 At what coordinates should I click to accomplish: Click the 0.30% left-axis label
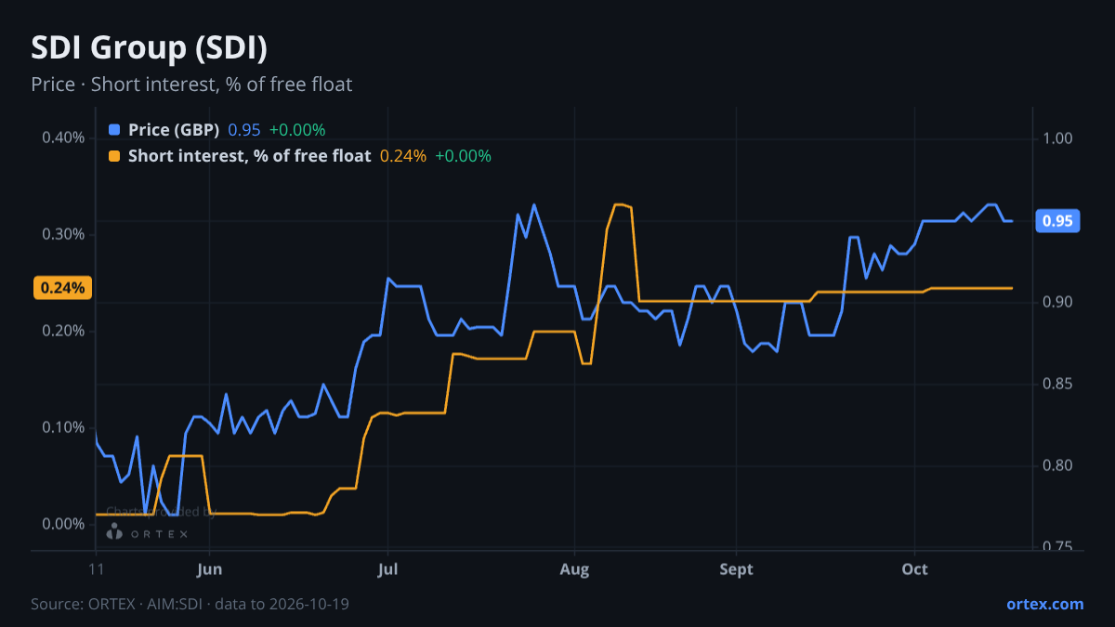pyautogui.click(x=63, y=234)
